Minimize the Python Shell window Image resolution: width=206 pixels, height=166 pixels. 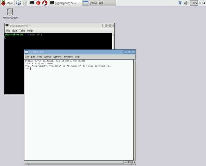point(125,52)
